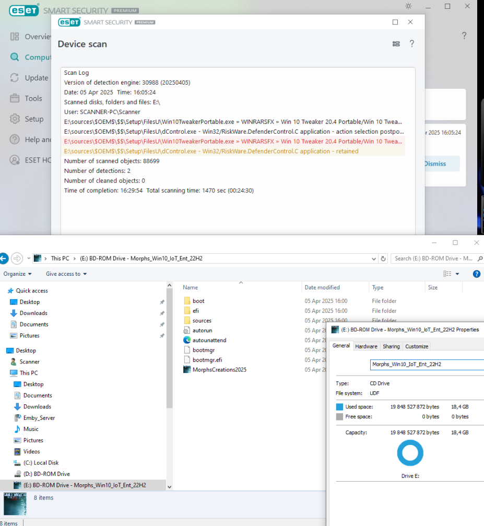Switch to the Sharing tab in Properties
The image size is (484, 526).
coord(392,346)
